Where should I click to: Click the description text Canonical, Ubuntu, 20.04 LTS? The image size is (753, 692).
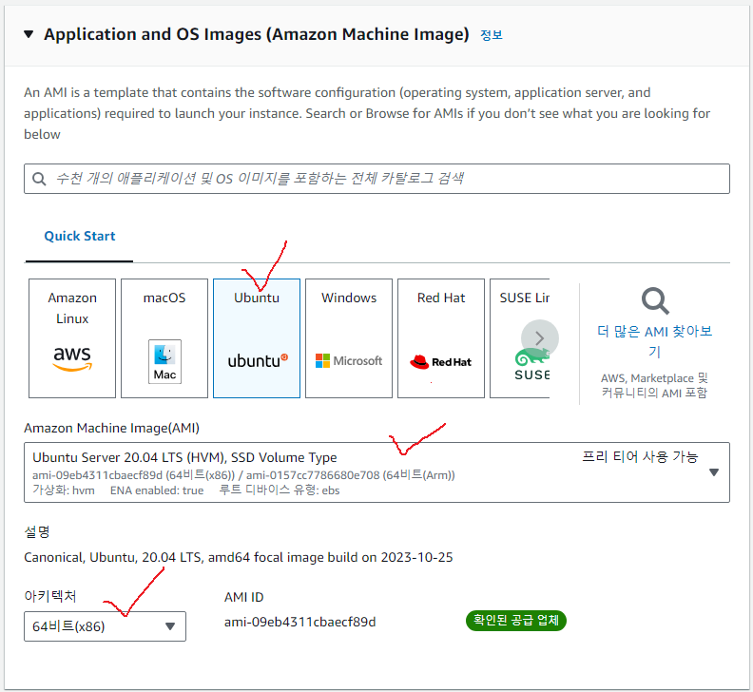pyautogui.click(x=239, y=557)
